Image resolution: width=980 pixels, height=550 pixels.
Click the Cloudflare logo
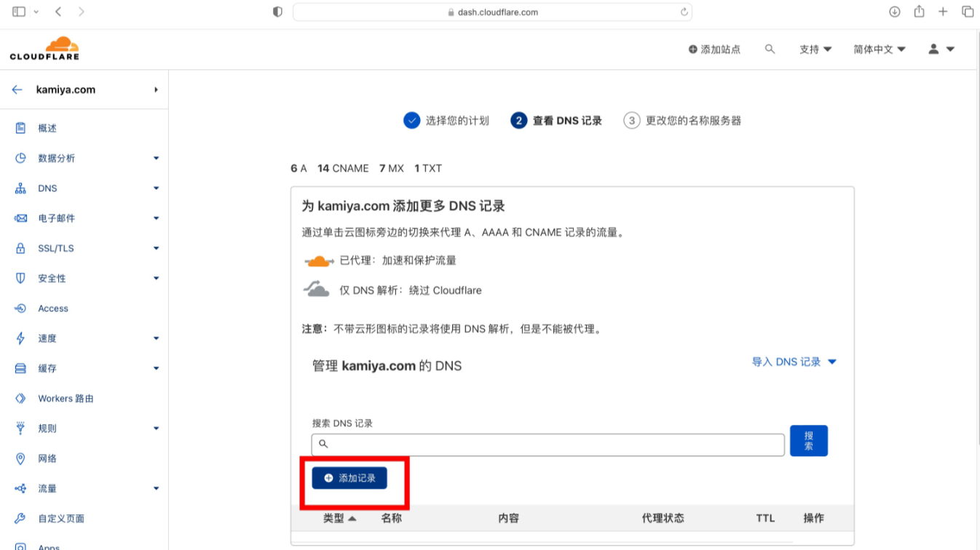(x=44, y=48)
